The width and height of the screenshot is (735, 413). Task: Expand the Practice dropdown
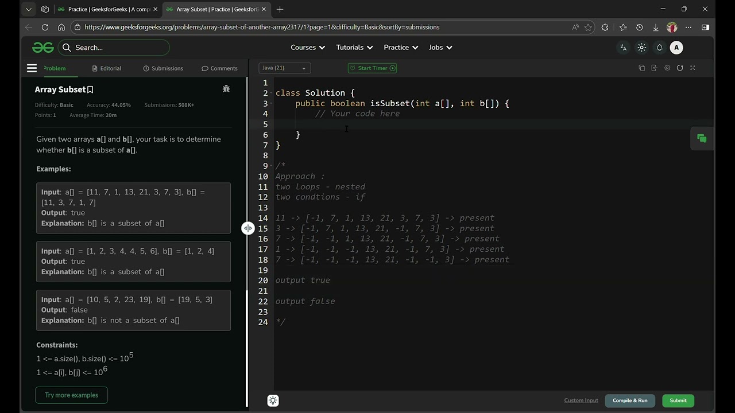pyautogui.click(x=401, y=48)
